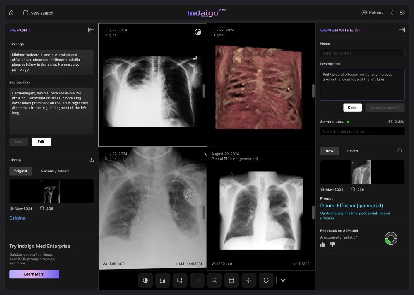
Task: Click scrollbar of pacemaker X-ray viewport
Action: coord(204,212)
